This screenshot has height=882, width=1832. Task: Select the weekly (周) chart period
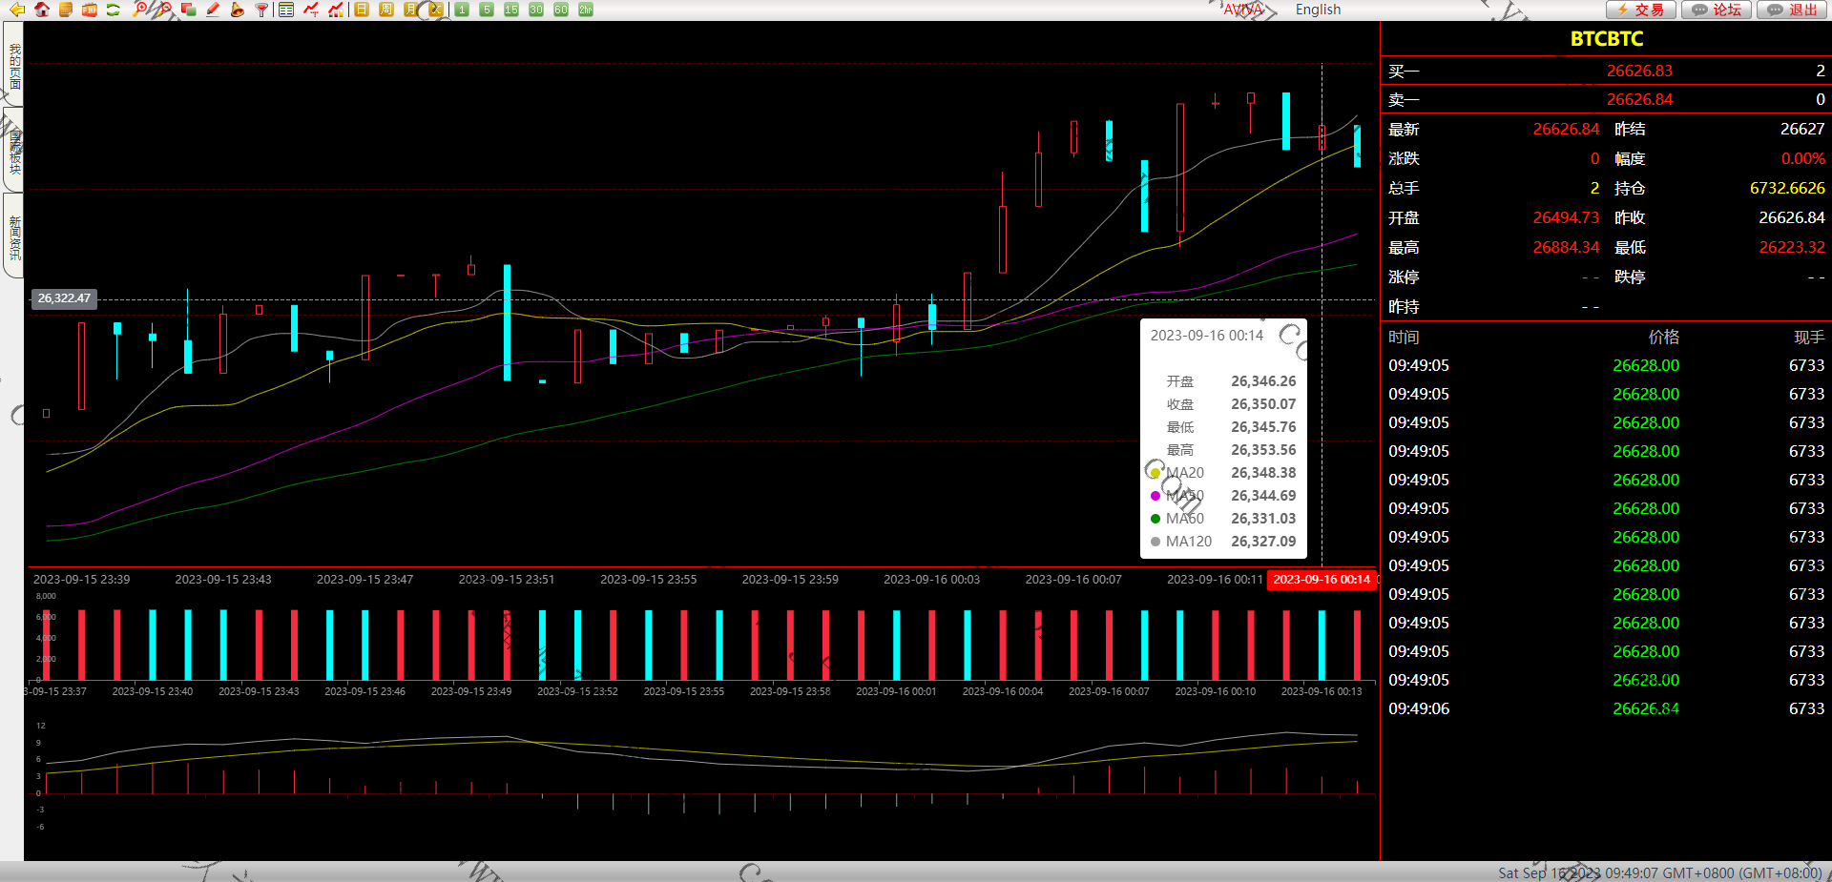386,10
